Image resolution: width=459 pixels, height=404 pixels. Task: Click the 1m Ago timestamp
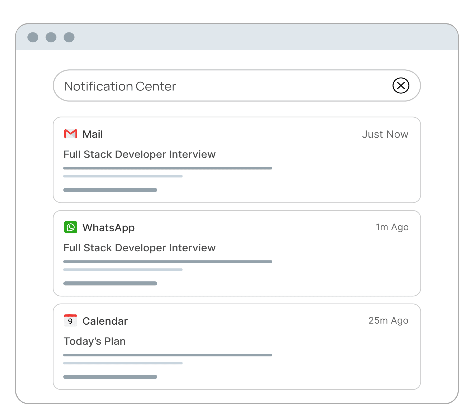coord(392,227)
